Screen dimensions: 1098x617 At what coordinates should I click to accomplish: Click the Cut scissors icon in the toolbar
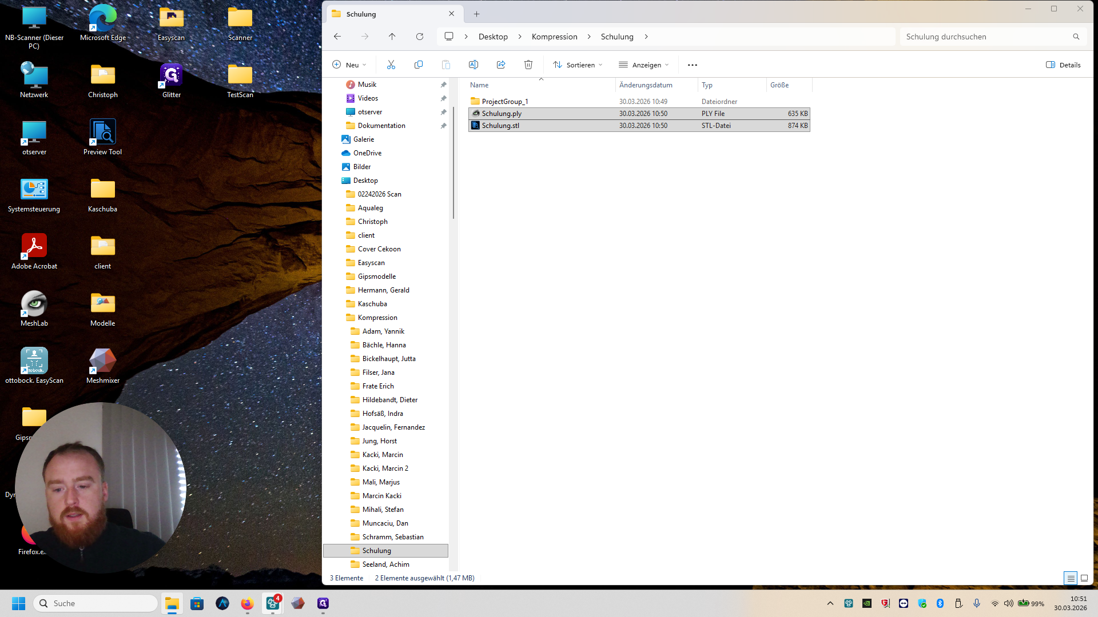tap(391, 65)
